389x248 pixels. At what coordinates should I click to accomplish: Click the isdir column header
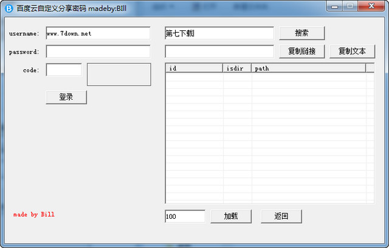[237, 68]
